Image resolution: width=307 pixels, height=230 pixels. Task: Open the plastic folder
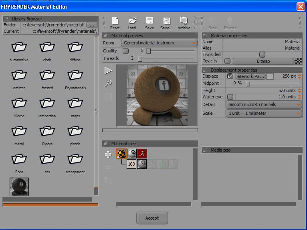(75, 136)
